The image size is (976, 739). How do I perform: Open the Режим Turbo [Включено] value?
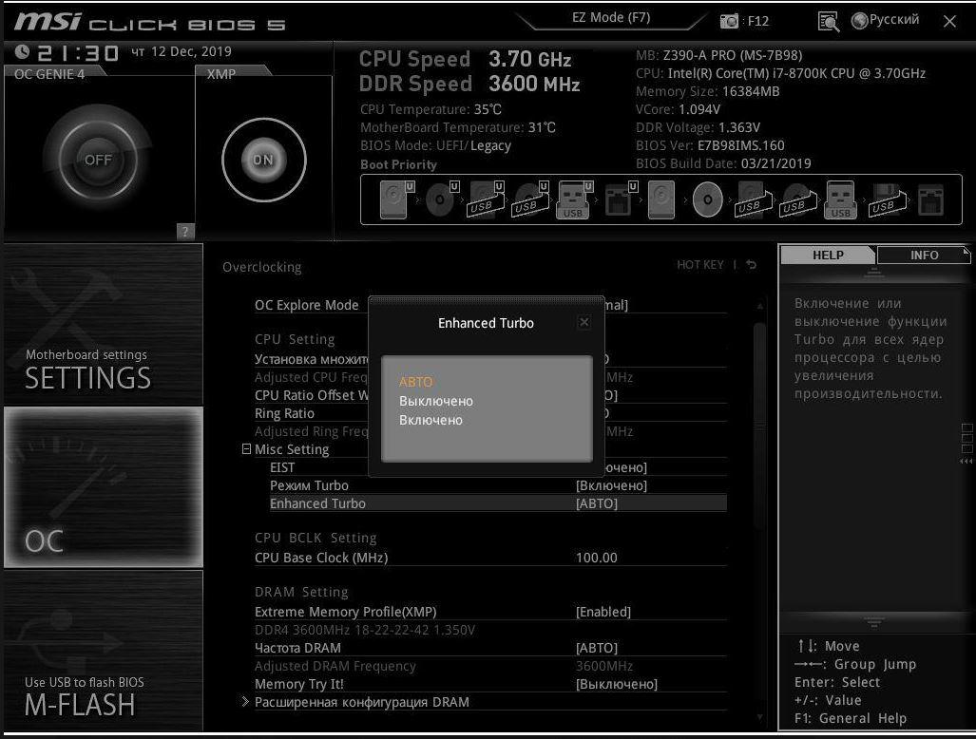611,485
